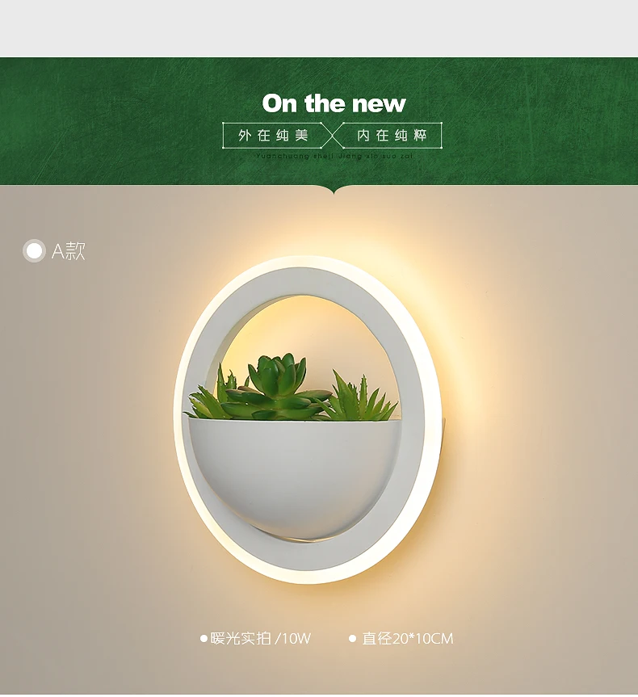Click the bullet dot before 暖光实拍
Screen dimensions: 638x697
[204, 639]
